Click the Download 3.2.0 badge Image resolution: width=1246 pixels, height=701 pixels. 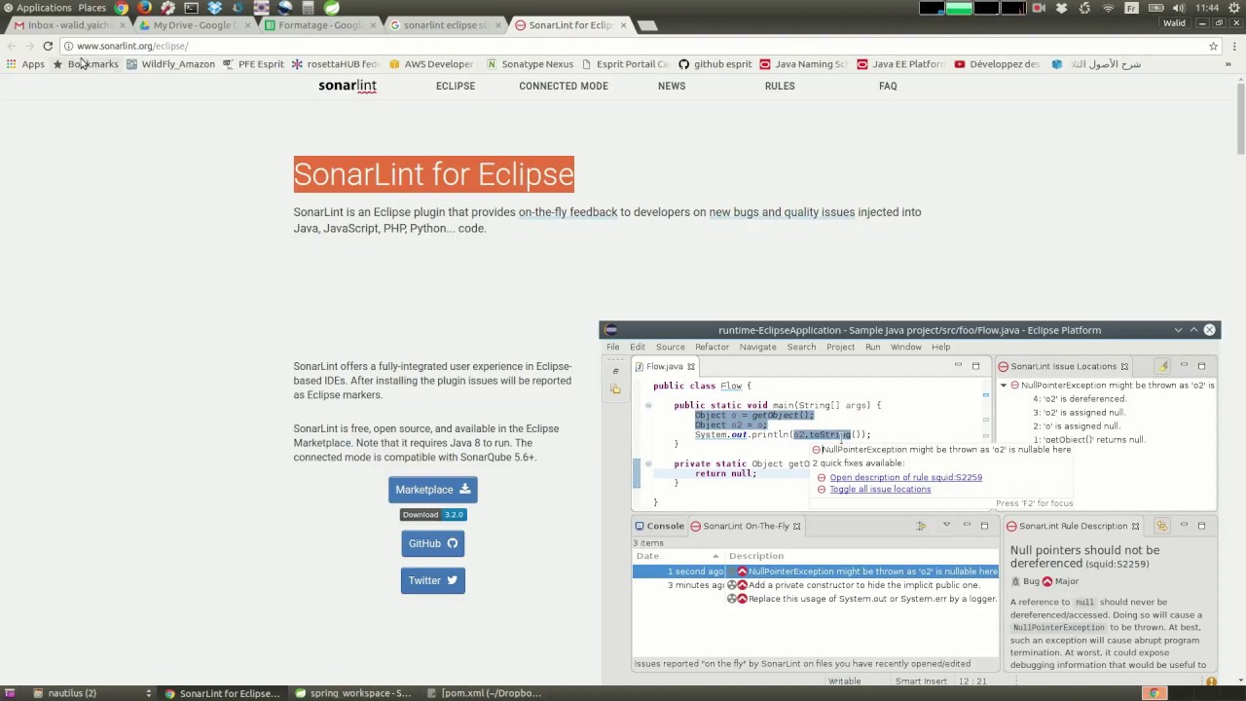tap(433, 514)
